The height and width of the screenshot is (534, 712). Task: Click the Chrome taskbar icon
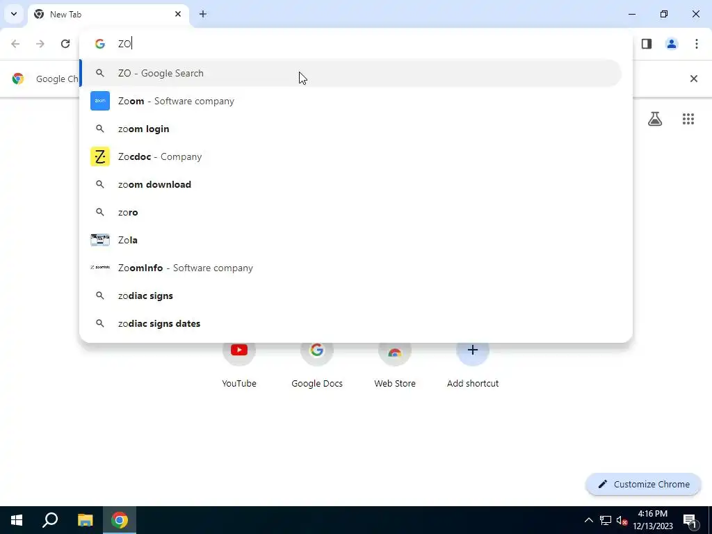120,520
